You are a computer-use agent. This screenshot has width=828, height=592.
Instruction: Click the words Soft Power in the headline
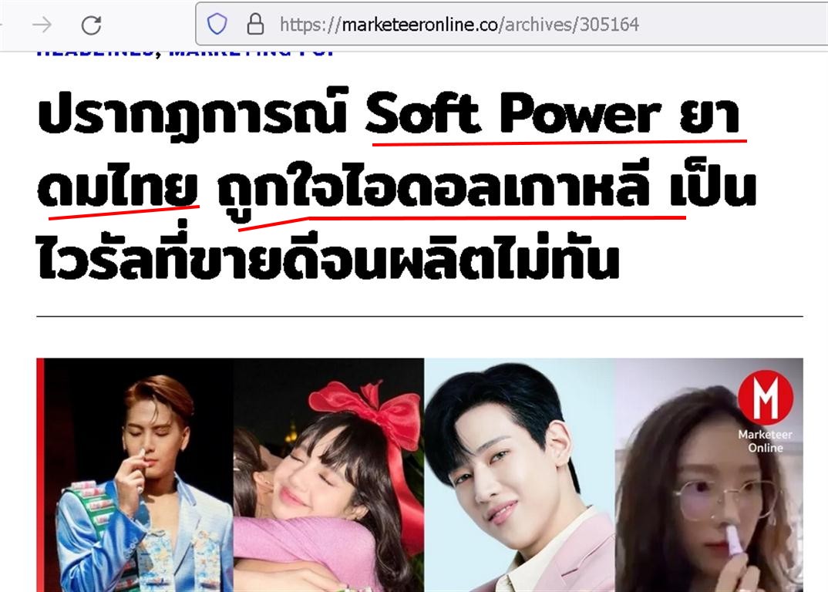pos(513,113)
